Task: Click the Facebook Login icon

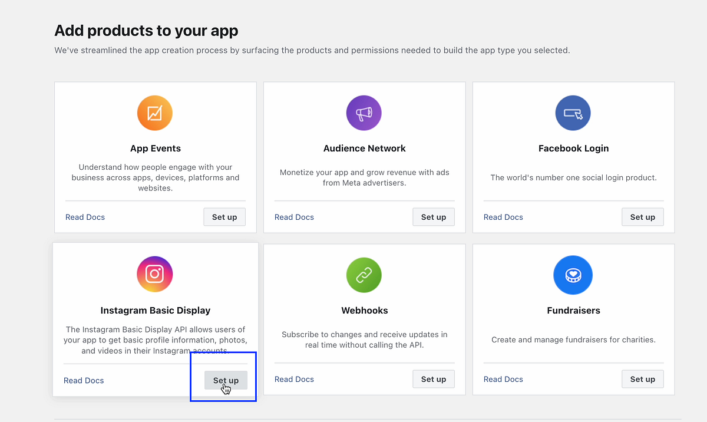Action: point(573,113)
